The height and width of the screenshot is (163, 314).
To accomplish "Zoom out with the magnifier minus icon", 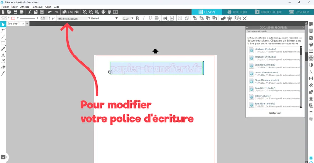I will point(91,12).
